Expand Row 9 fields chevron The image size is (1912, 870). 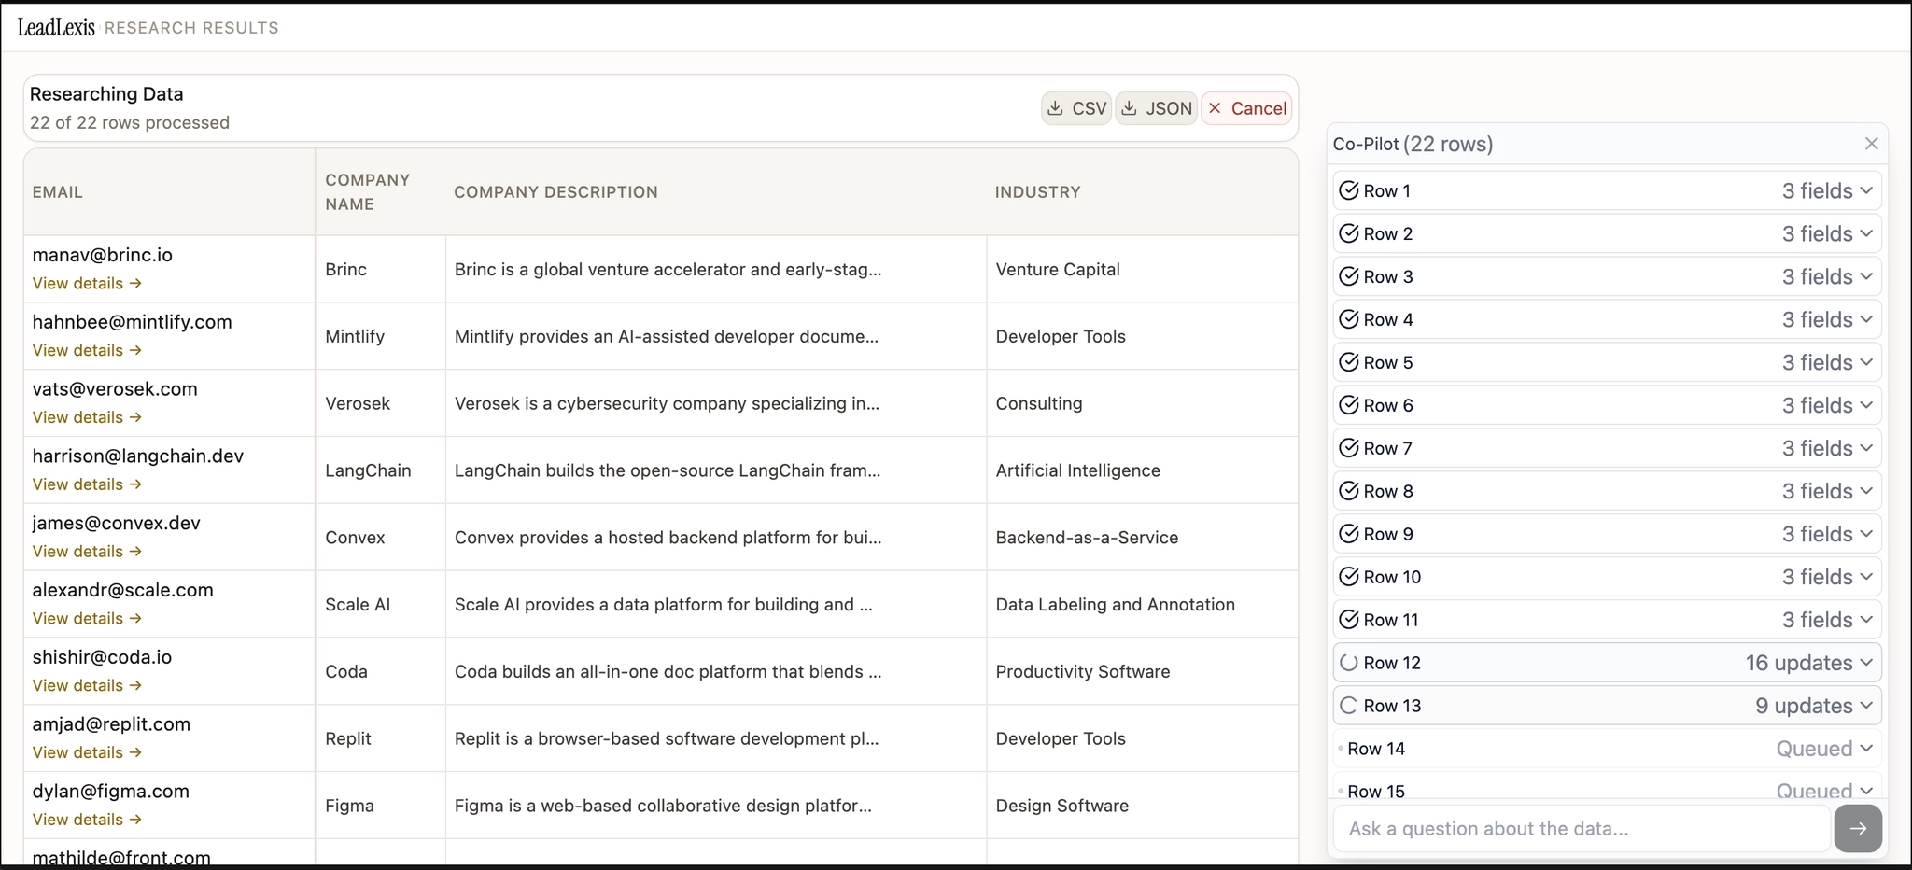pyautogui.click(x=1866, y=534)
